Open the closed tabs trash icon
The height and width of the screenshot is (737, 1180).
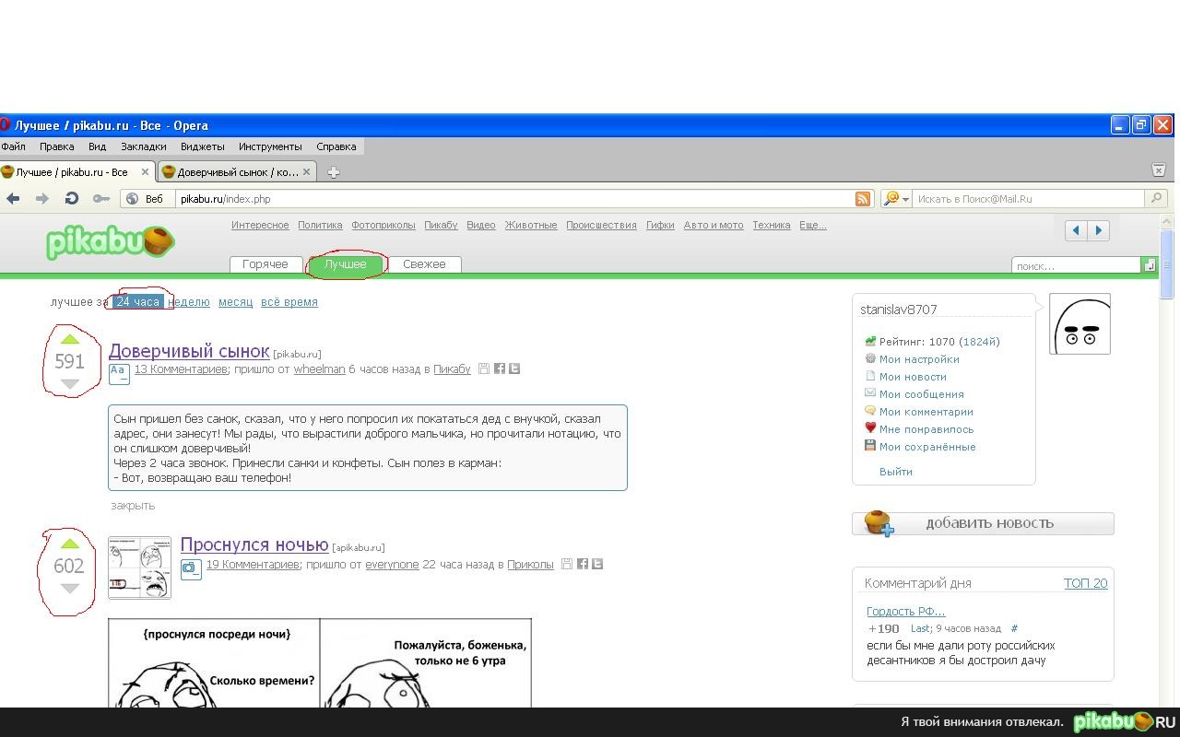click(x=1159, y=170)
